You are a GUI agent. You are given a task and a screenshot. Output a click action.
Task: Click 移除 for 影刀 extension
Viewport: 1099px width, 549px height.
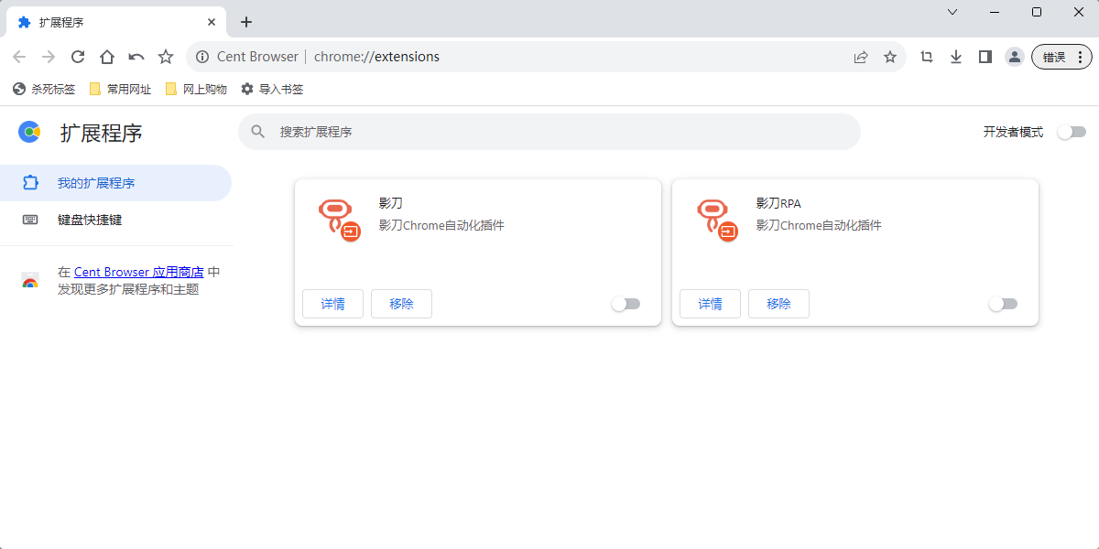point(401,304)
